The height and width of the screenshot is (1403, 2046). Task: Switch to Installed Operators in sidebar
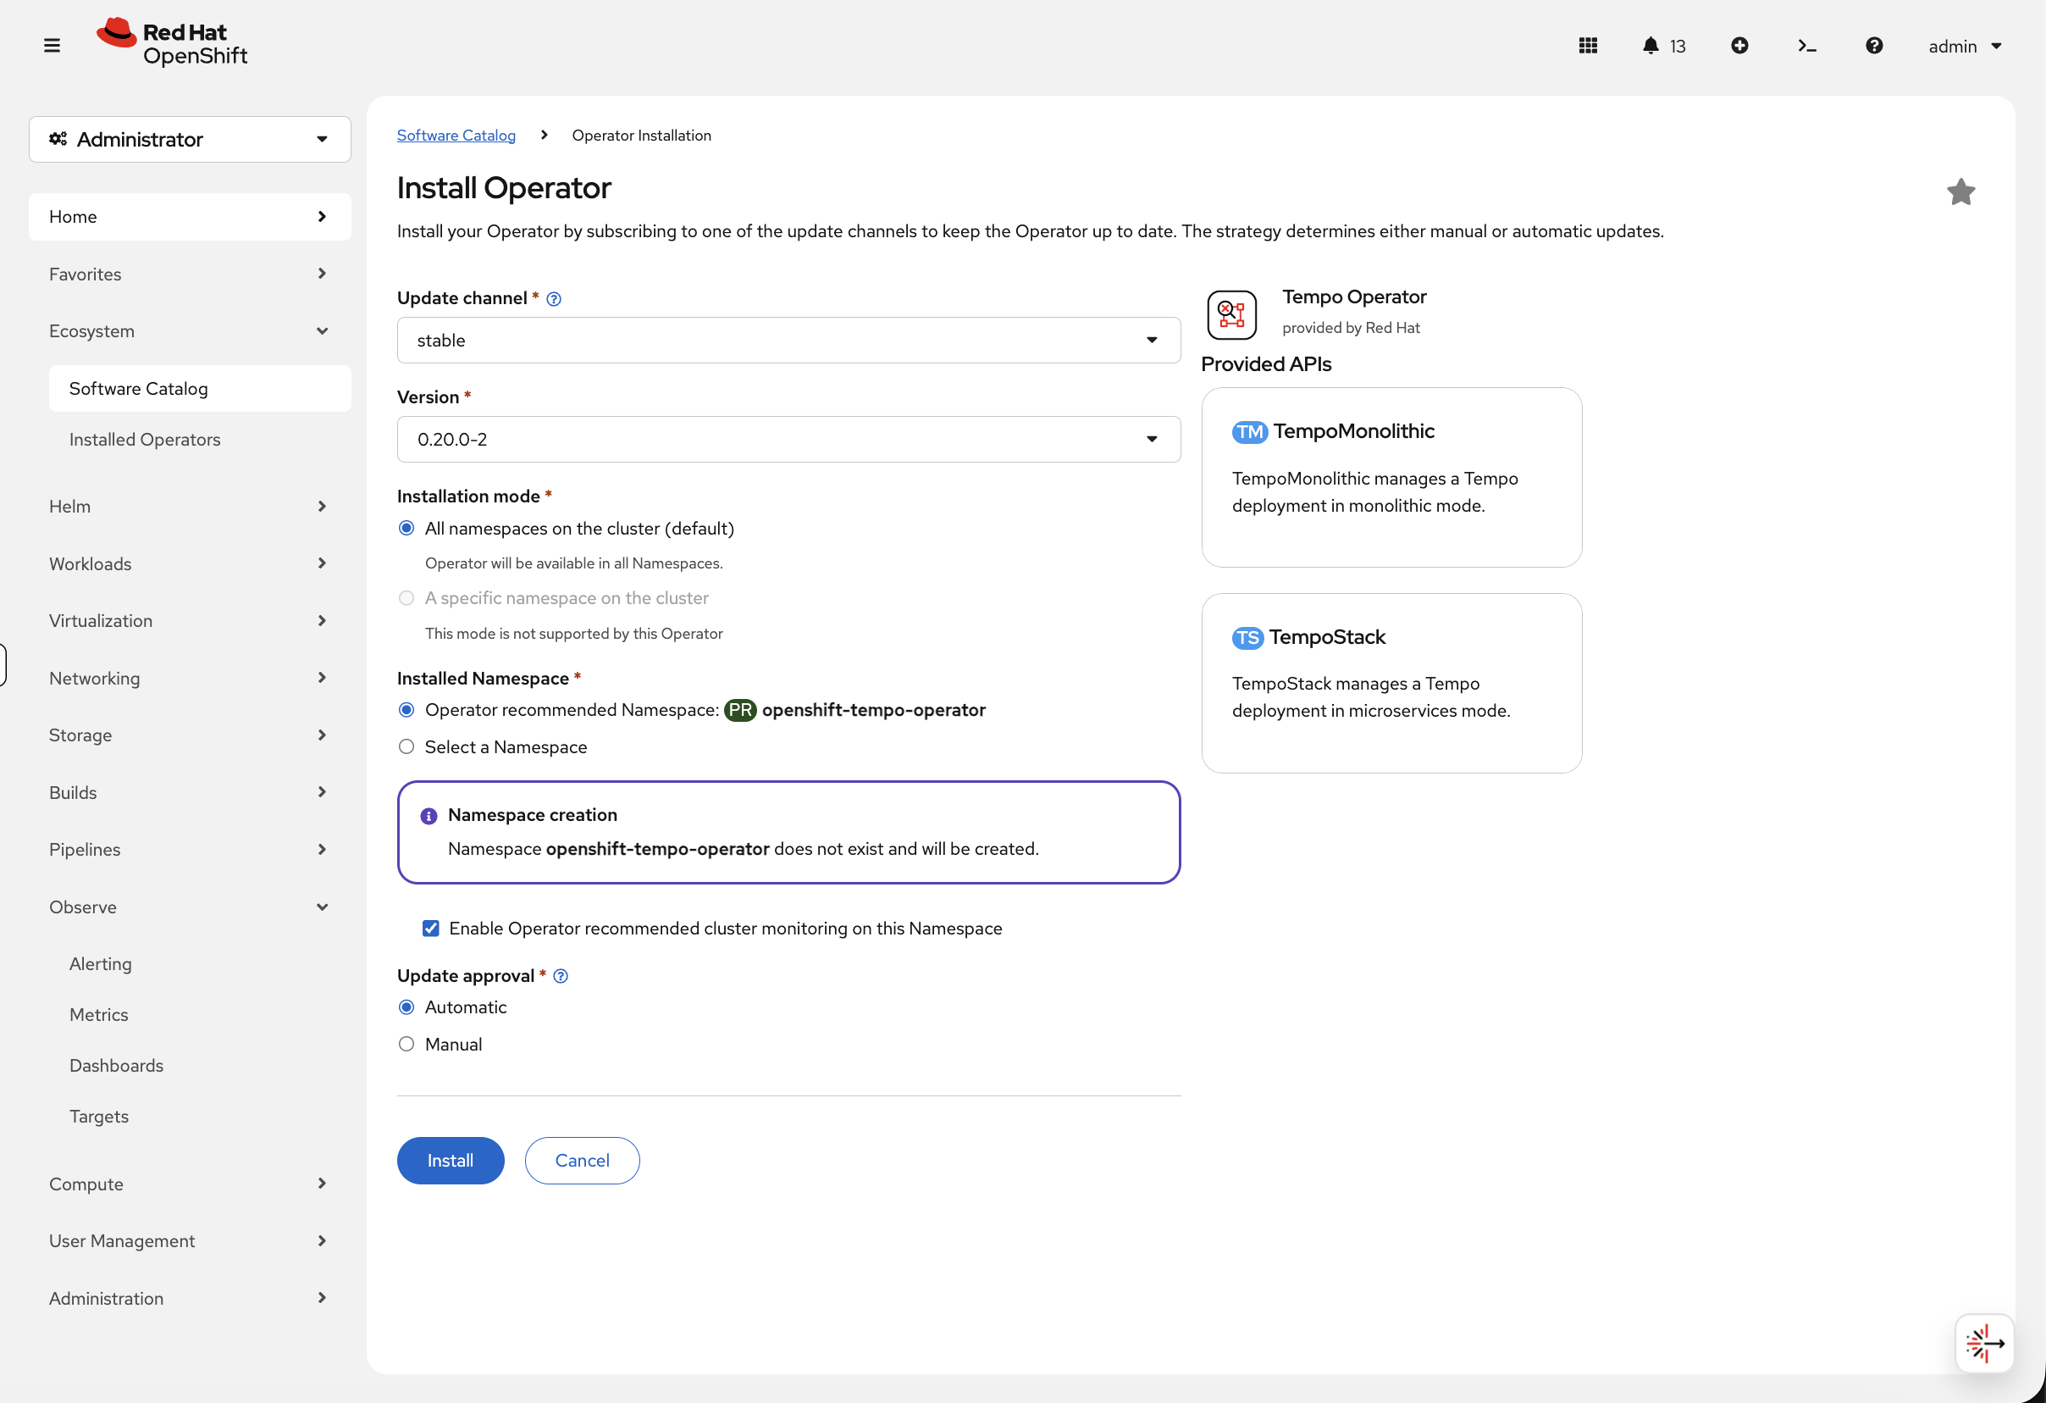pyautogui.click(x=144, y=439)
